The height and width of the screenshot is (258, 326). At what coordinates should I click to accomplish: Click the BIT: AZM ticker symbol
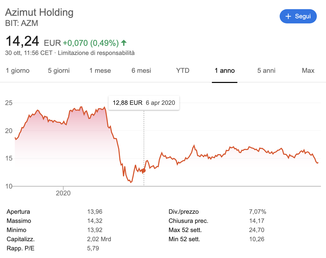point(22,23)
